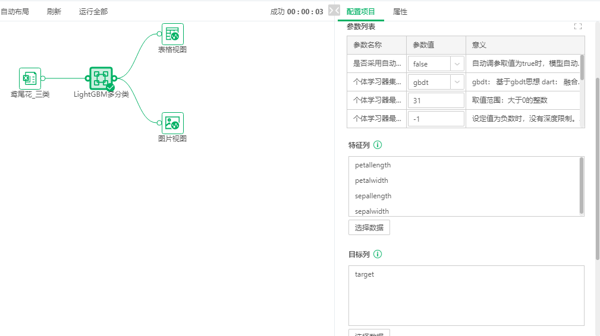This screenshot has height=336, width=600.
Task: Edit the value -1 max depth field
Action: click(436, 119)
